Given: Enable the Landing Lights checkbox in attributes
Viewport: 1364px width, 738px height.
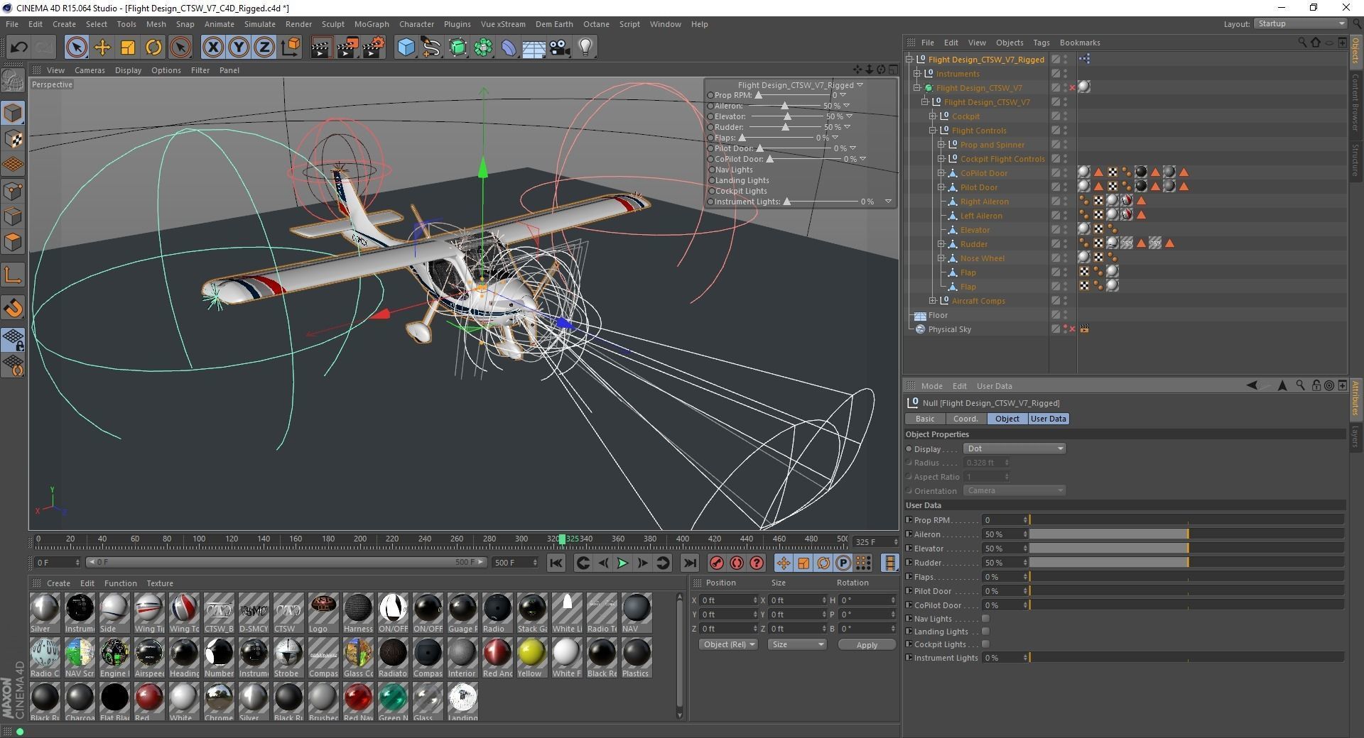Looking at the screenshot, I should 985,632.
